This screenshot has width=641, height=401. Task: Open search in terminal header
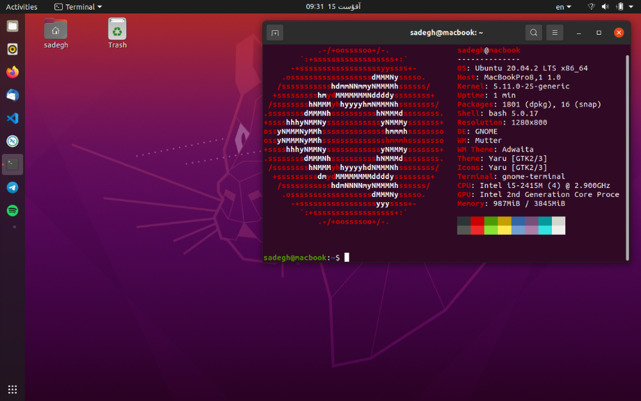coord(533,32)
